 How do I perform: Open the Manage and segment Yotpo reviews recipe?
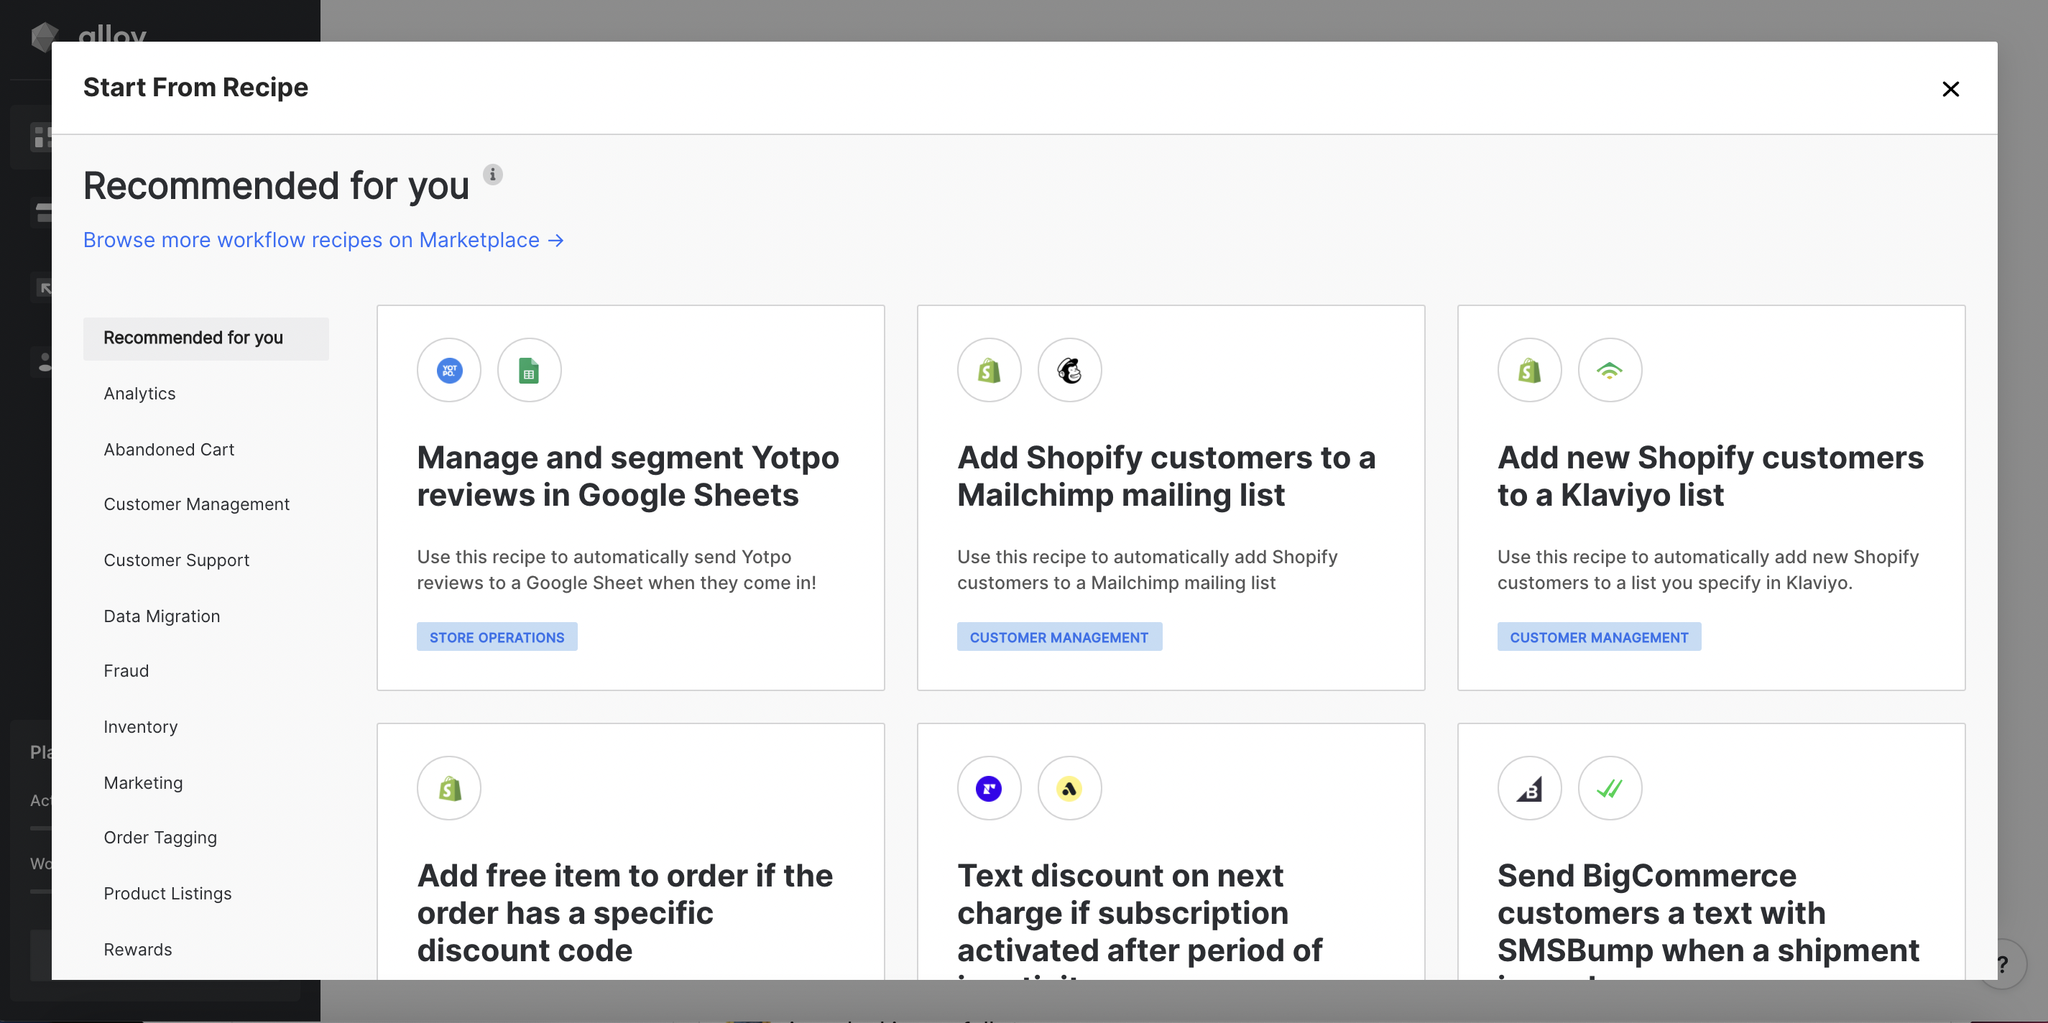tap(627, 476)
